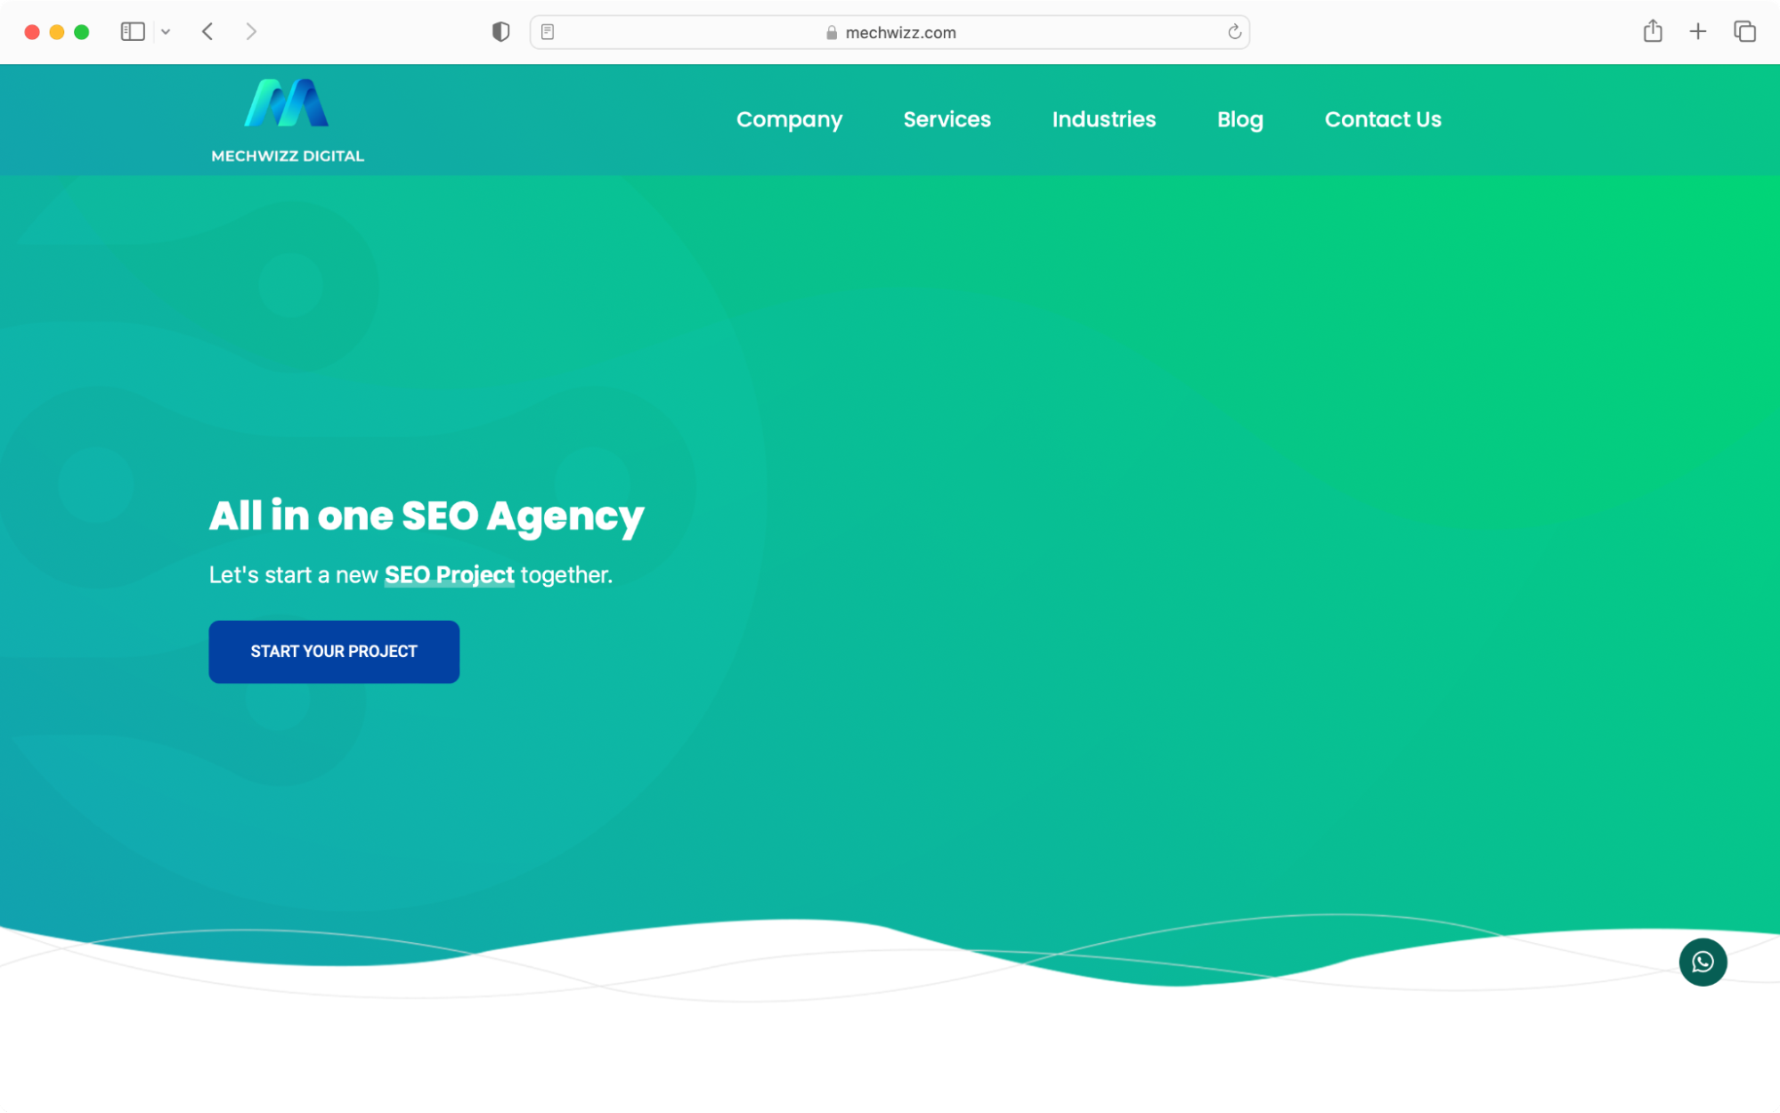Click the padlock icon in address bar
Screen dimensions: 1780x1113
[831, 32]
